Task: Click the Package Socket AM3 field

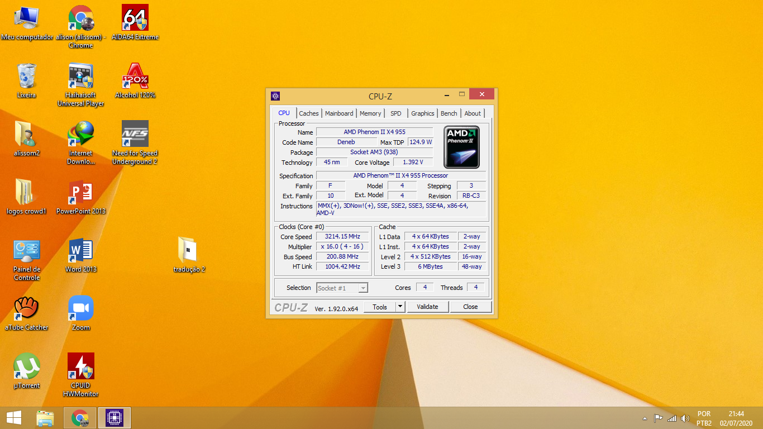Action: coord(375,152)
